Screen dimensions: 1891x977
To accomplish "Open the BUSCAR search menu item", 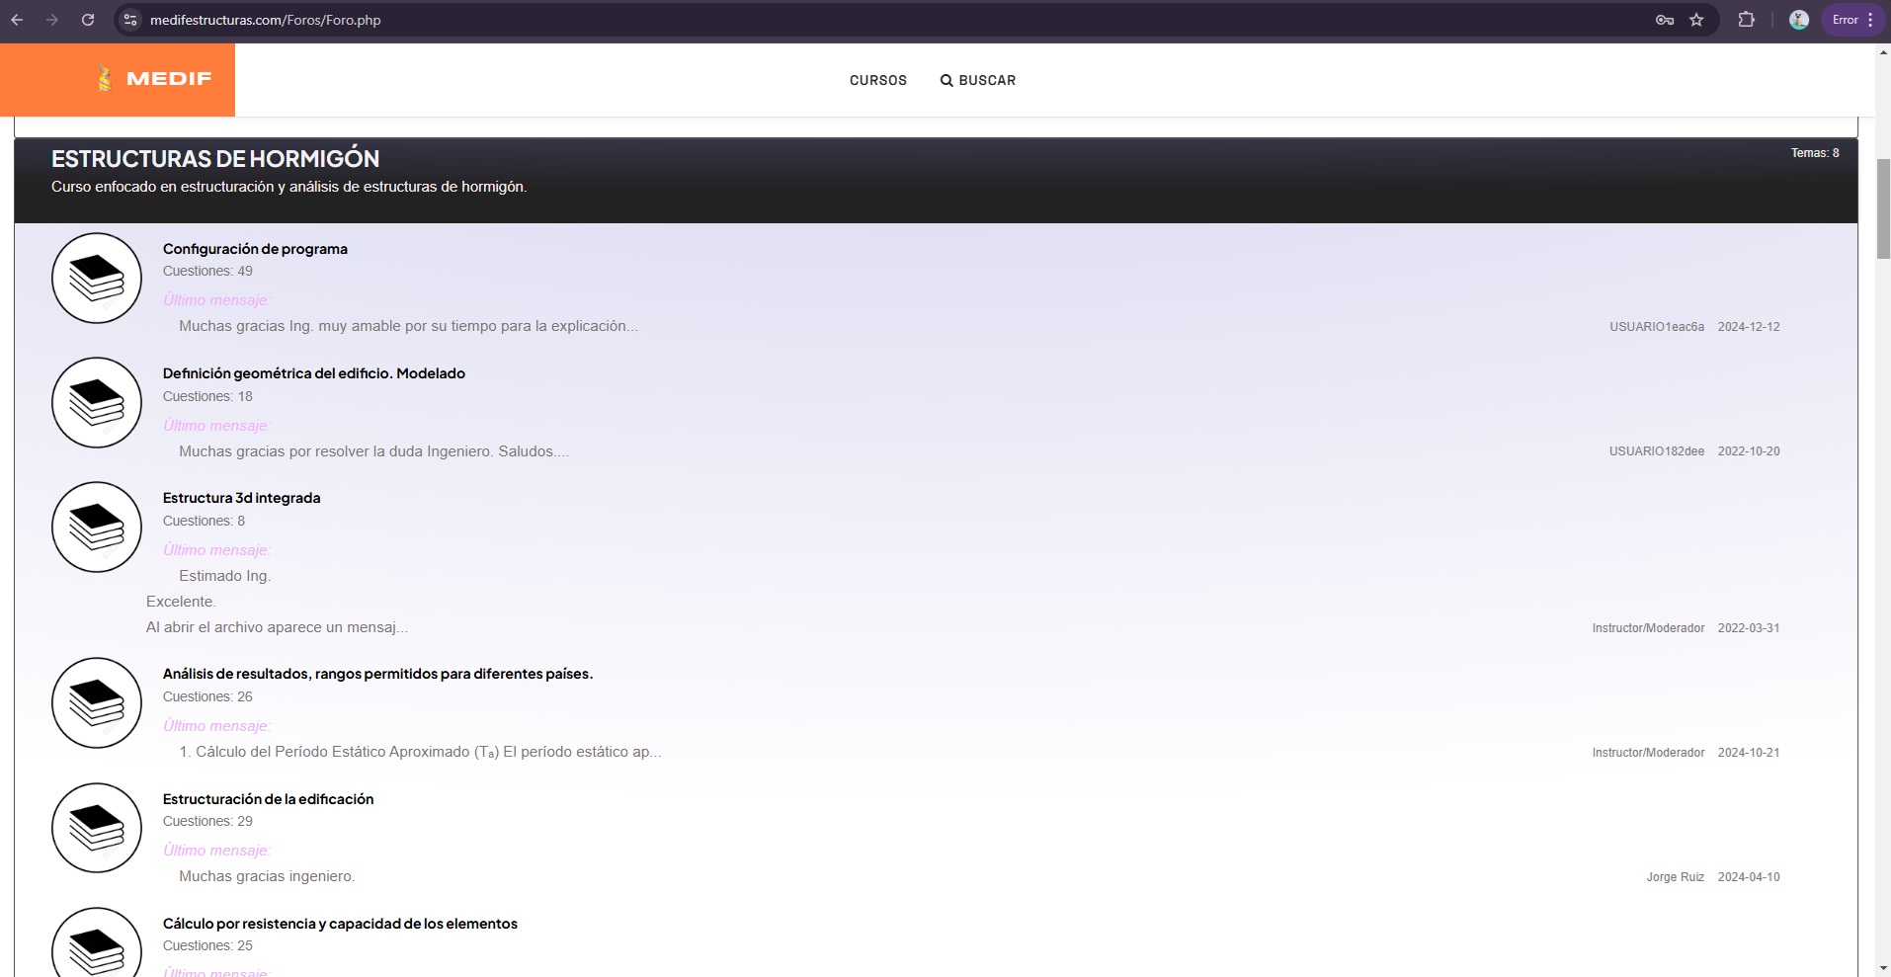I will 978,80.
